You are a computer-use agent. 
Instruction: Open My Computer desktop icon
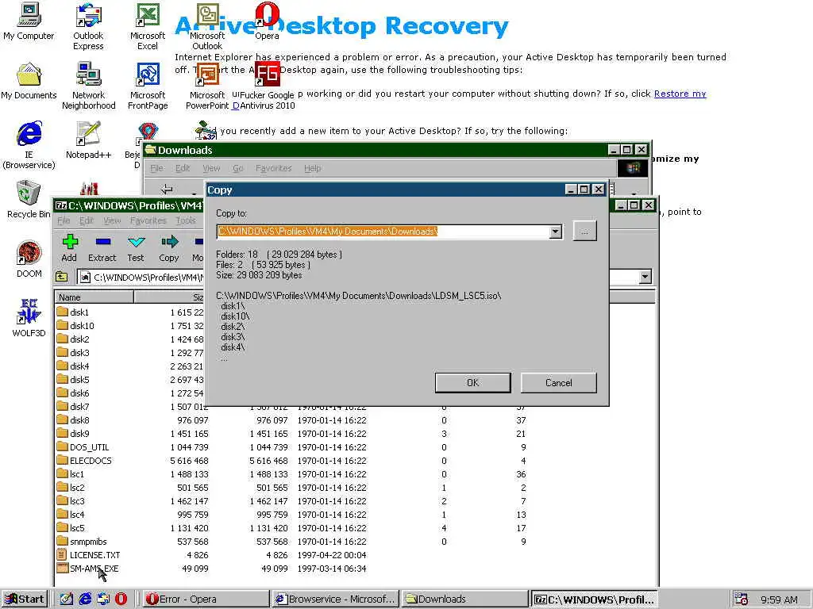coord(29,21)
